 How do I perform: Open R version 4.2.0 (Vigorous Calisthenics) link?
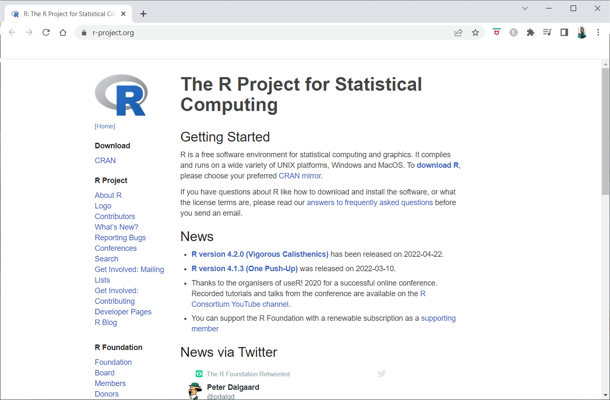click(260, 254)
